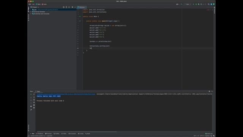This screenshot has height=137, width=243.
Task: Hide the Run tool window
Action: (212, 91)
